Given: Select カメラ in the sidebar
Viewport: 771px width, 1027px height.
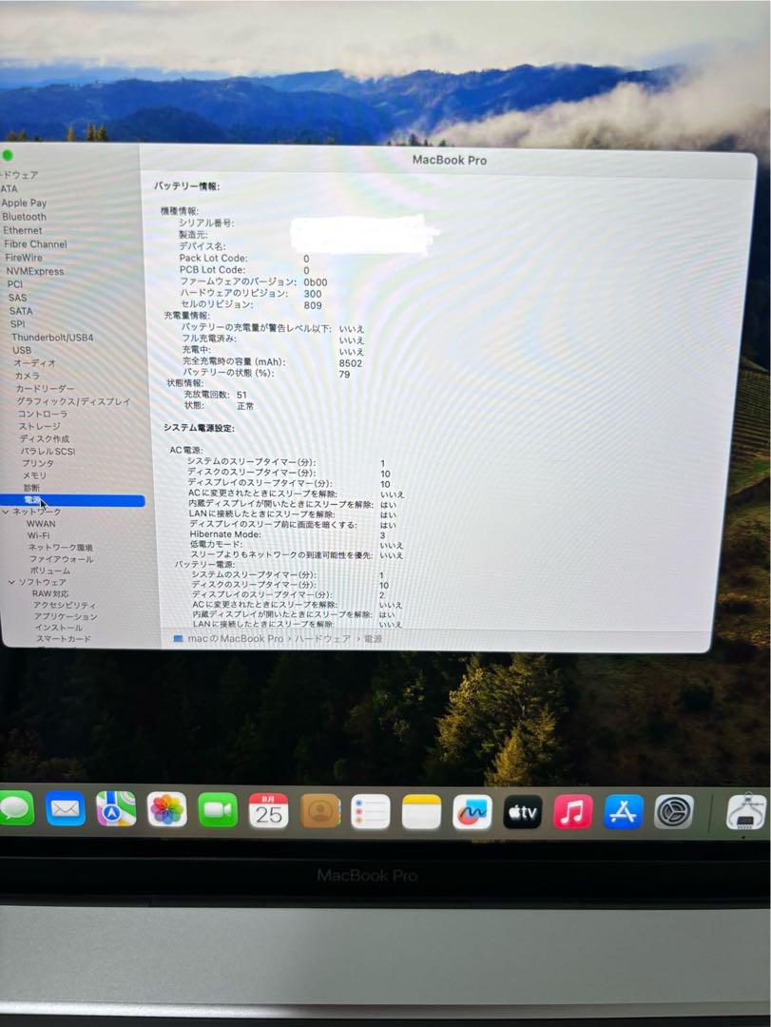Looking at the screenshot, I should pyautogui.click(x=28, y=376).
